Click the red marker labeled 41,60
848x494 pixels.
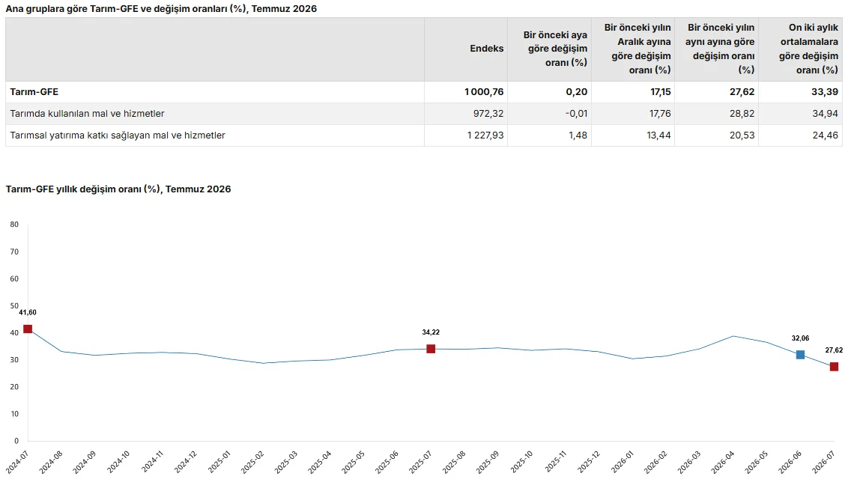[28, 329]
